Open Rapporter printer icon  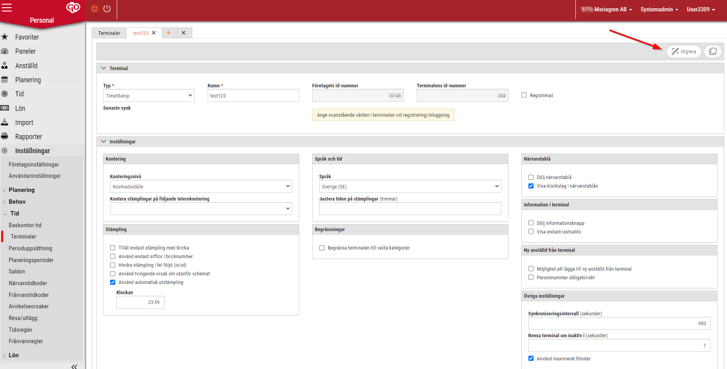[x=5, y=136]
